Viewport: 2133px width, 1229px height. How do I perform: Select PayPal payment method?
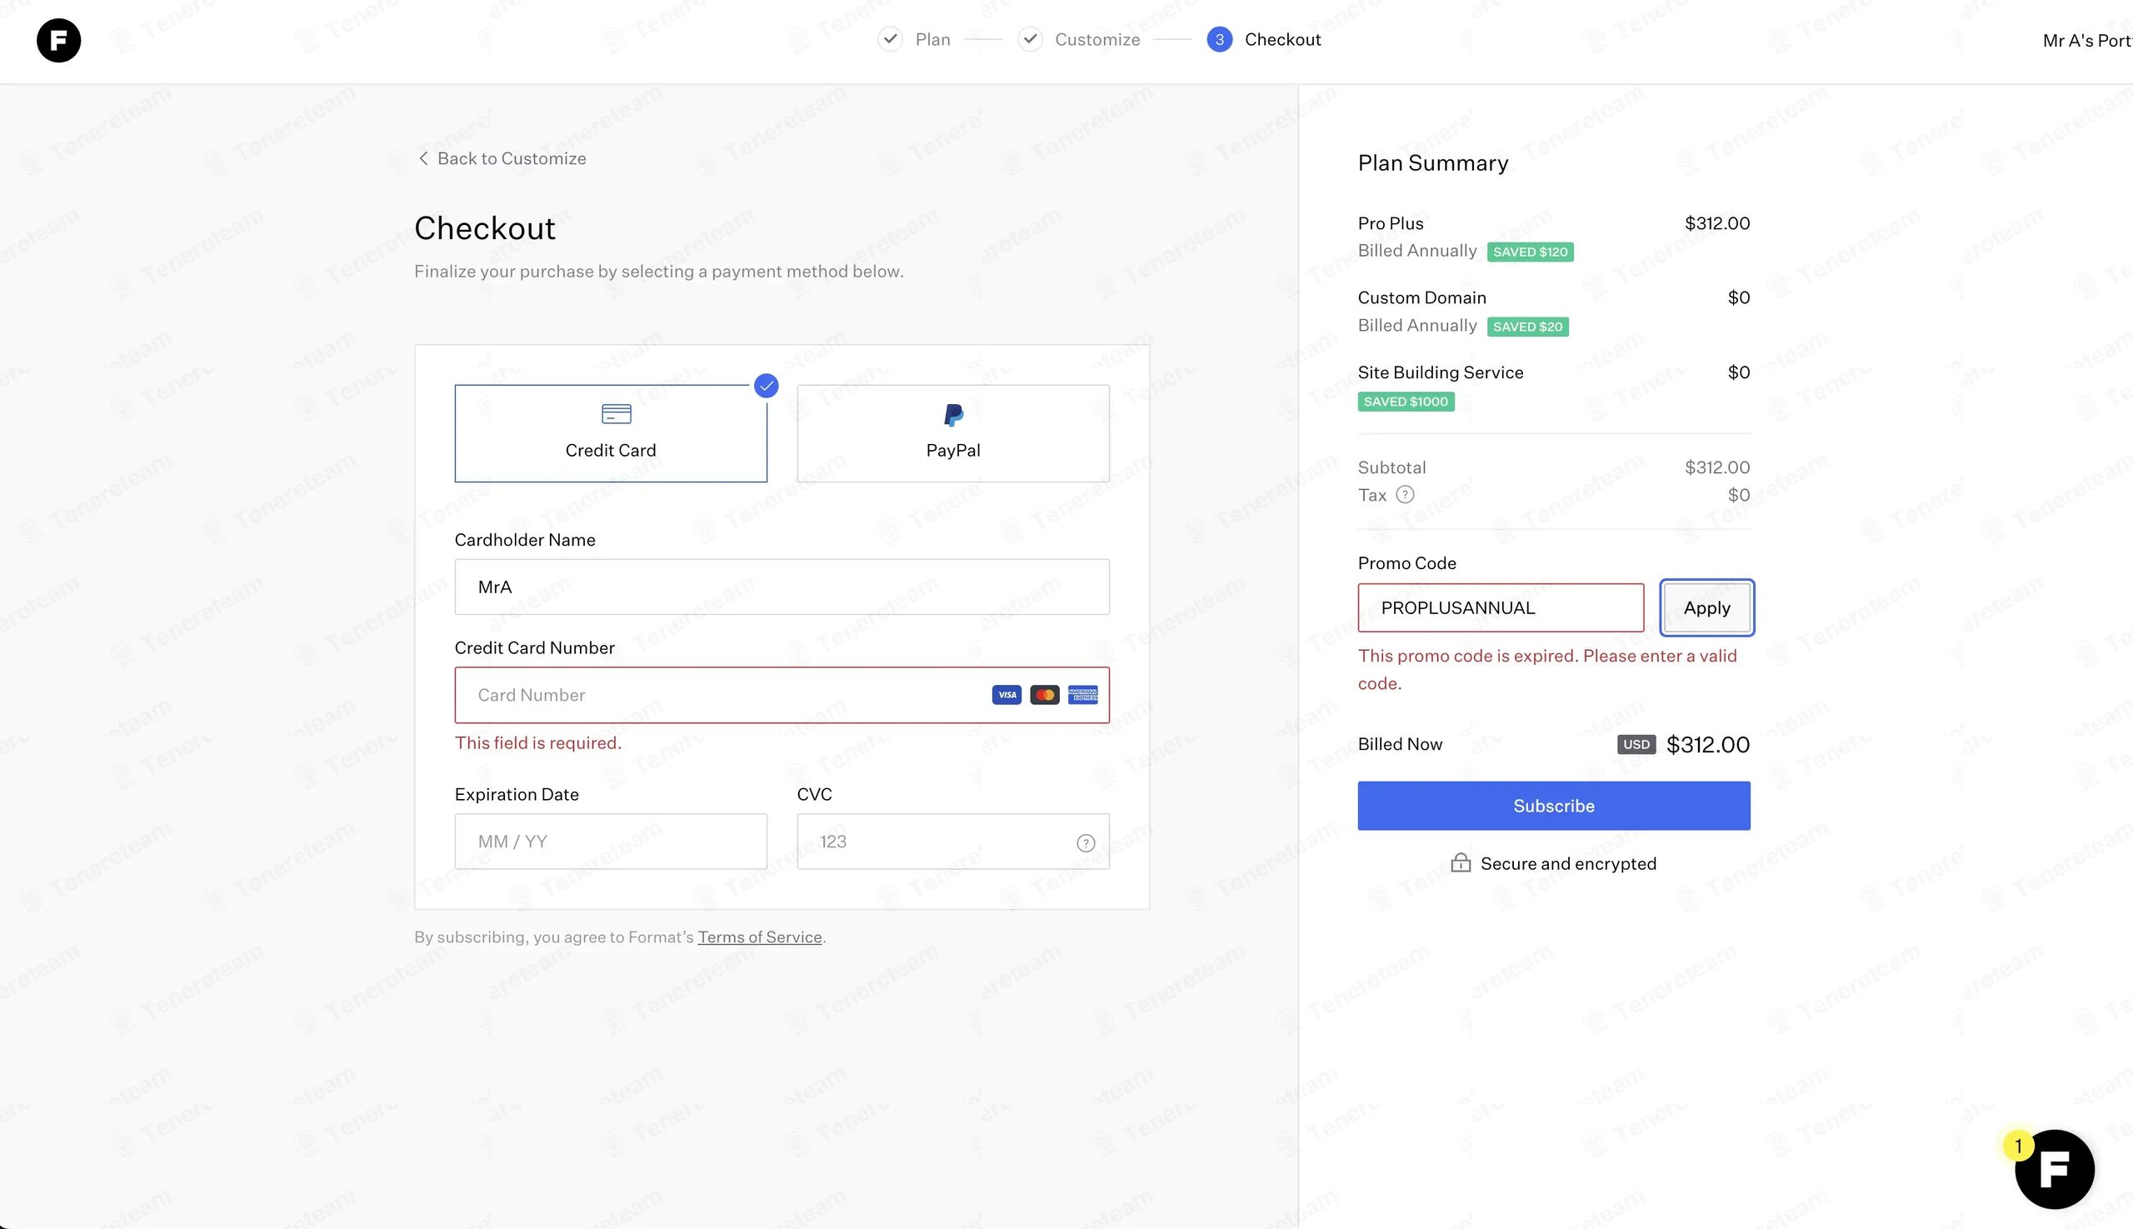(x=953, y=433)
